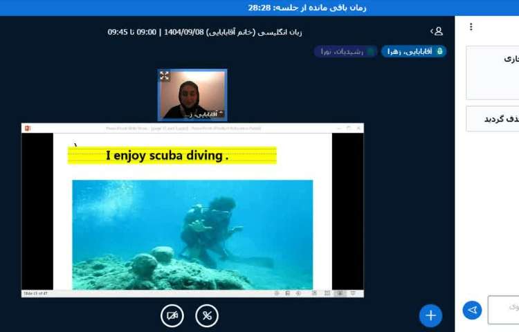This screenshot has height=332, width=519.
Task: Click the remaining session time 28:28
Action: [259, 8]
